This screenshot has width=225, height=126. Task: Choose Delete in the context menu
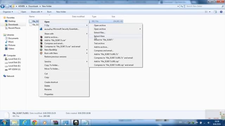coord(64,86)
